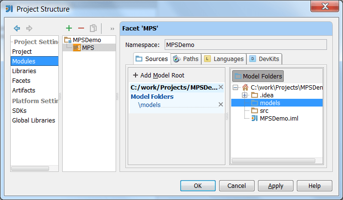Select the MPSDemo module folder icon
Image resolution: width=343 pixels, height=200 pixels.
tap(68, 40)
